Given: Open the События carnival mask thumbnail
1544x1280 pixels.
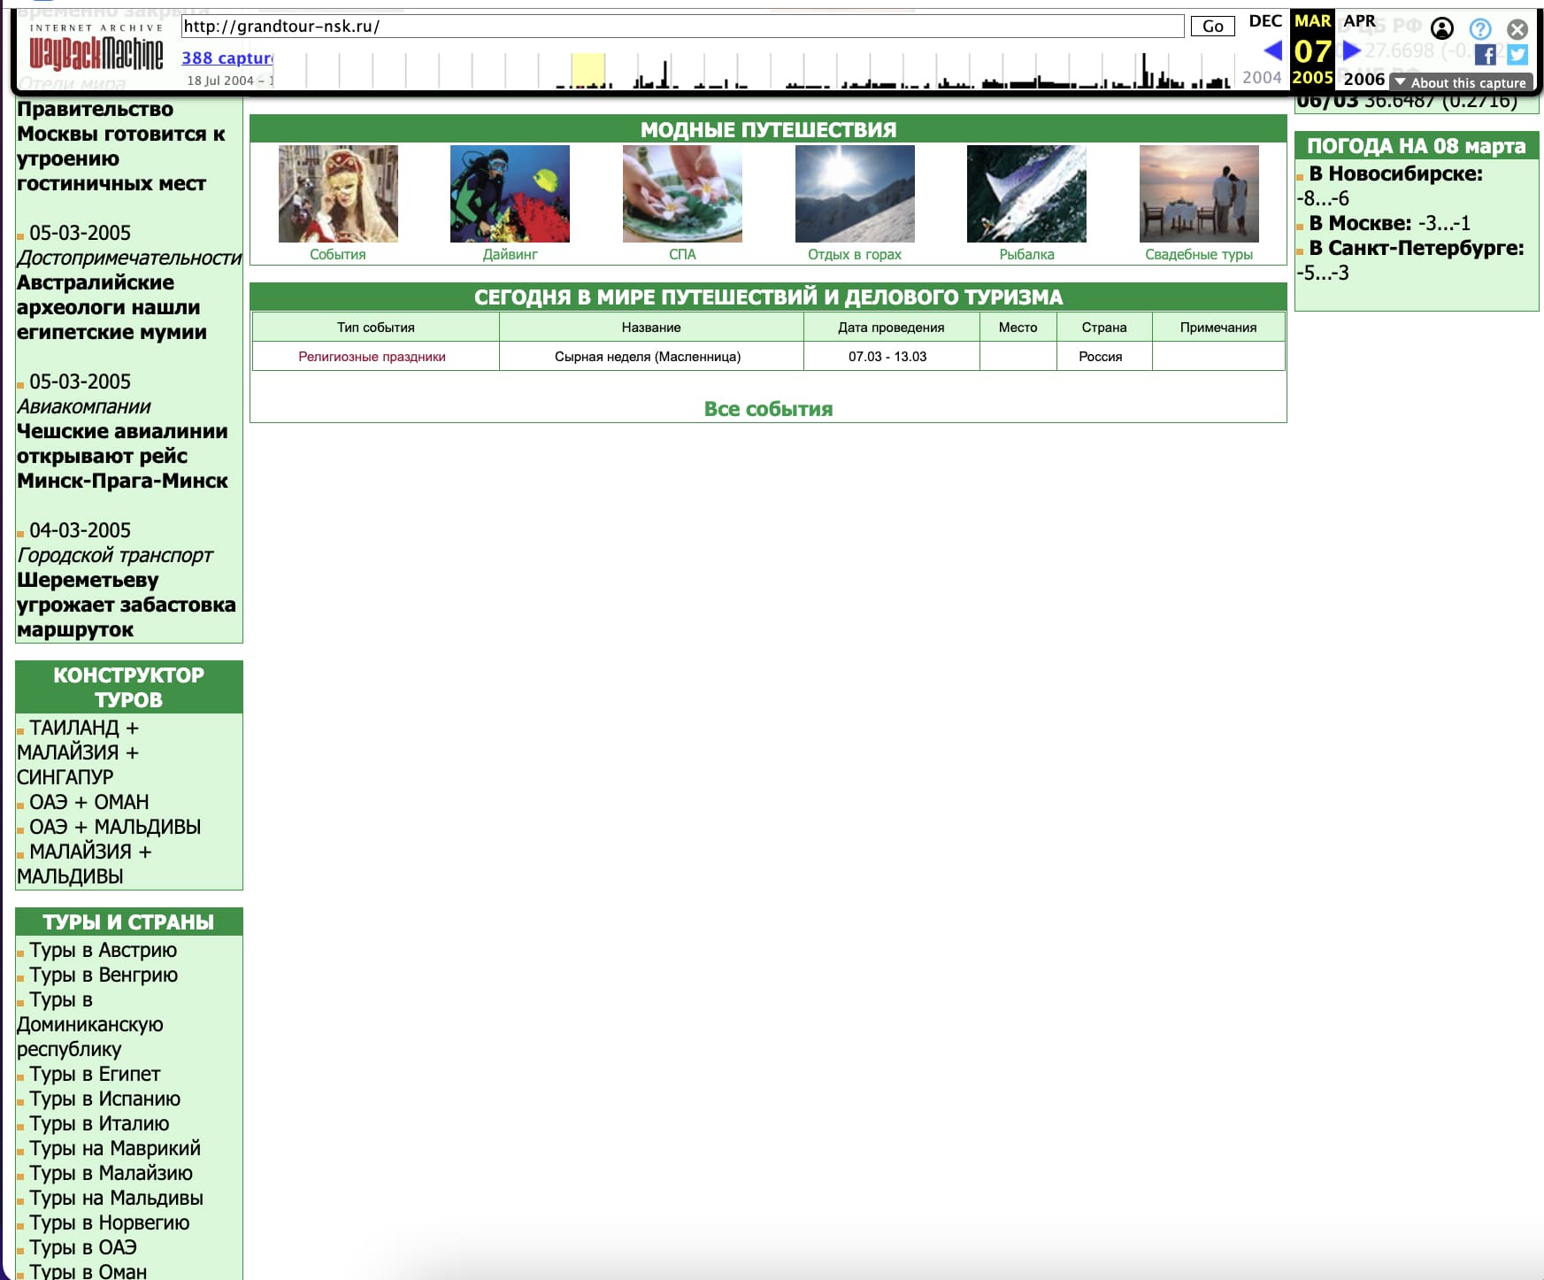Looking at the screenshot, I should point(338,194).
